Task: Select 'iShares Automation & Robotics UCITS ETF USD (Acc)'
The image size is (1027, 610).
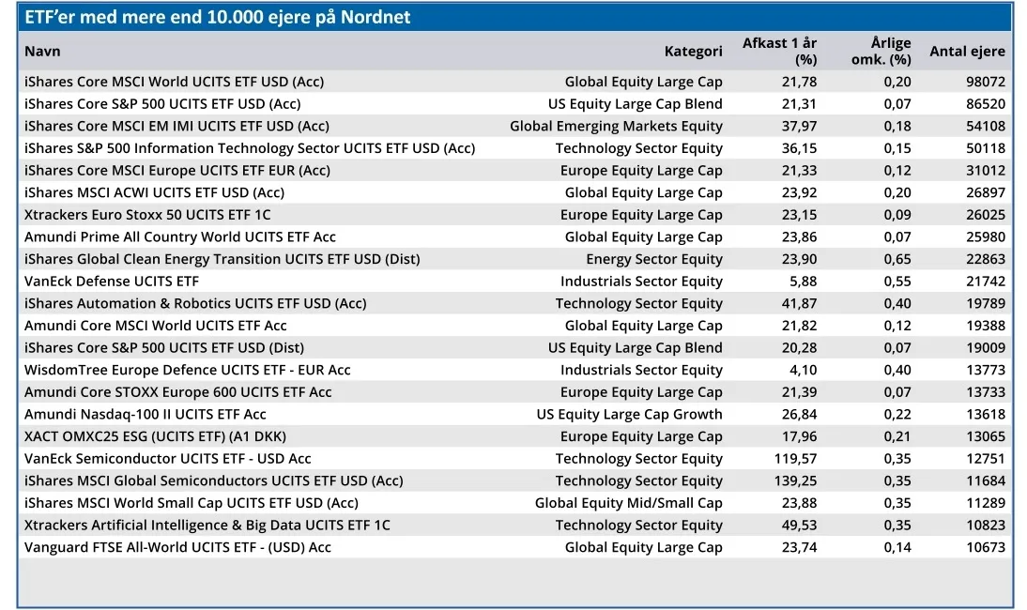Action: (195, 304)
